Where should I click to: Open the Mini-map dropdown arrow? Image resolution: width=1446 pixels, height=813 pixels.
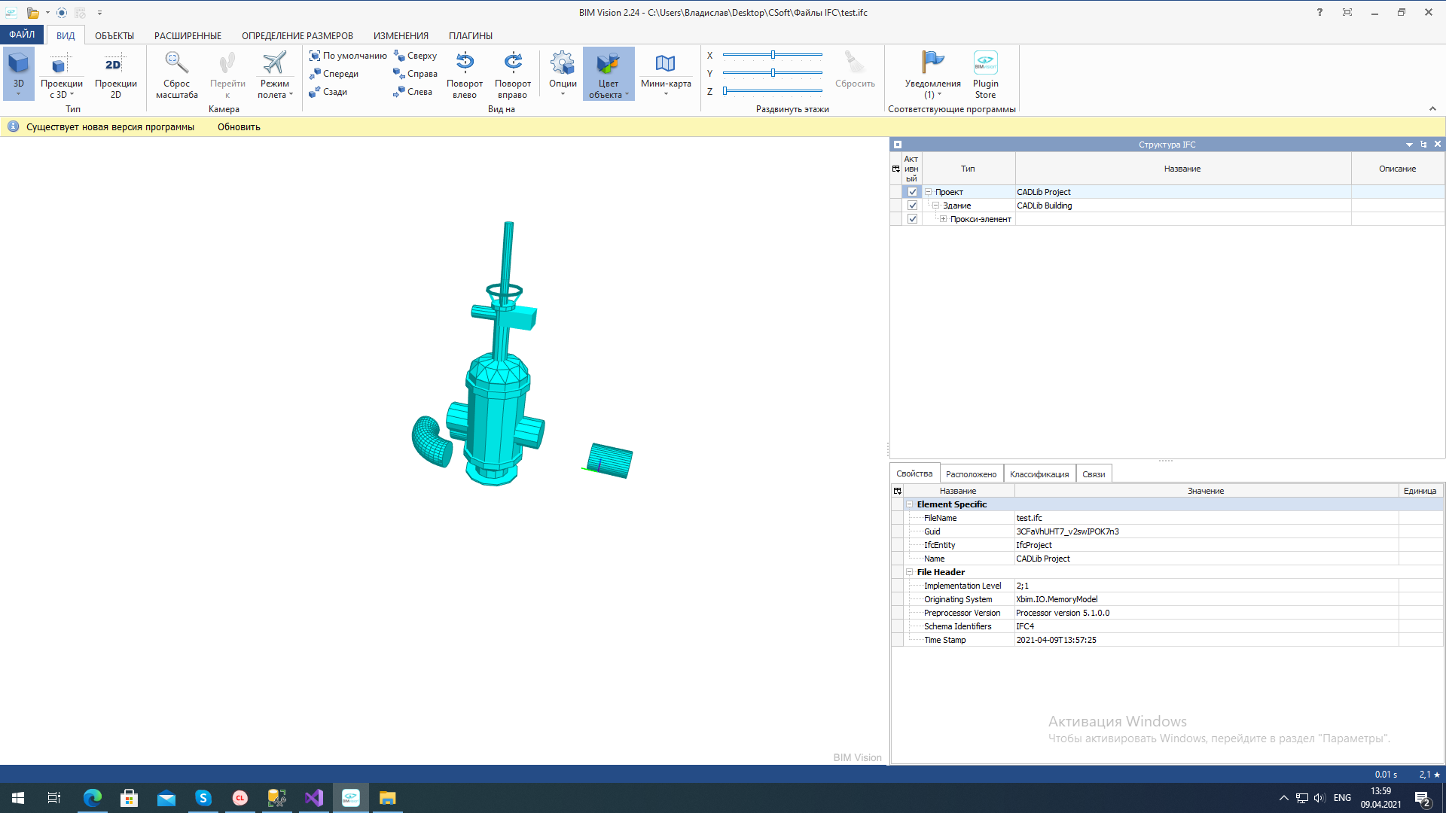coord(666,94)
